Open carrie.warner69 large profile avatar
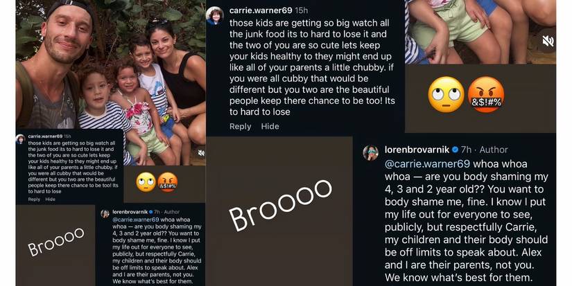The width and height of the screenshot is (572, 286). pos(214,16)
